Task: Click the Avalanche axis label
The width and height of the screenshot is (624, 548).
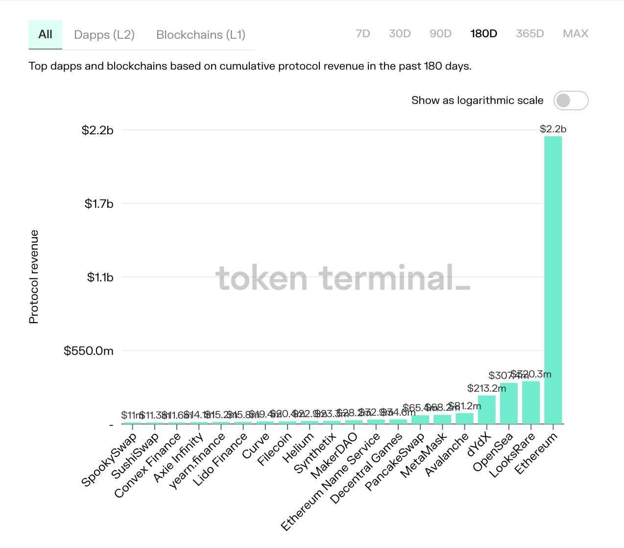Action: [x=447, y=455]
